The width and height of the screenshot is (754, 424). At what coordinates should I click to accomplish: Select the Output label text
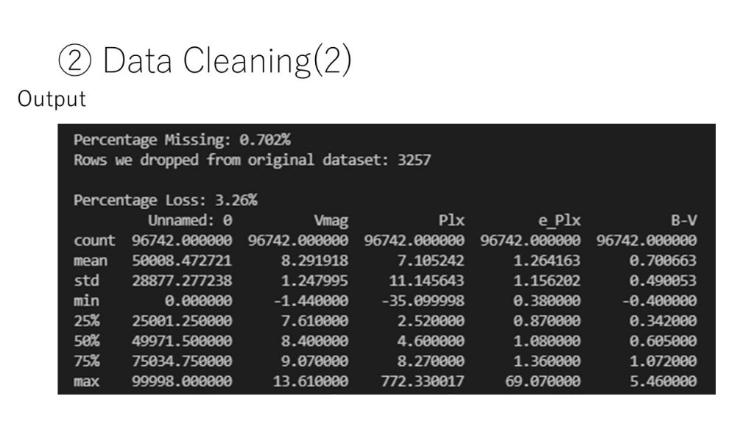[x=52, y=99]
